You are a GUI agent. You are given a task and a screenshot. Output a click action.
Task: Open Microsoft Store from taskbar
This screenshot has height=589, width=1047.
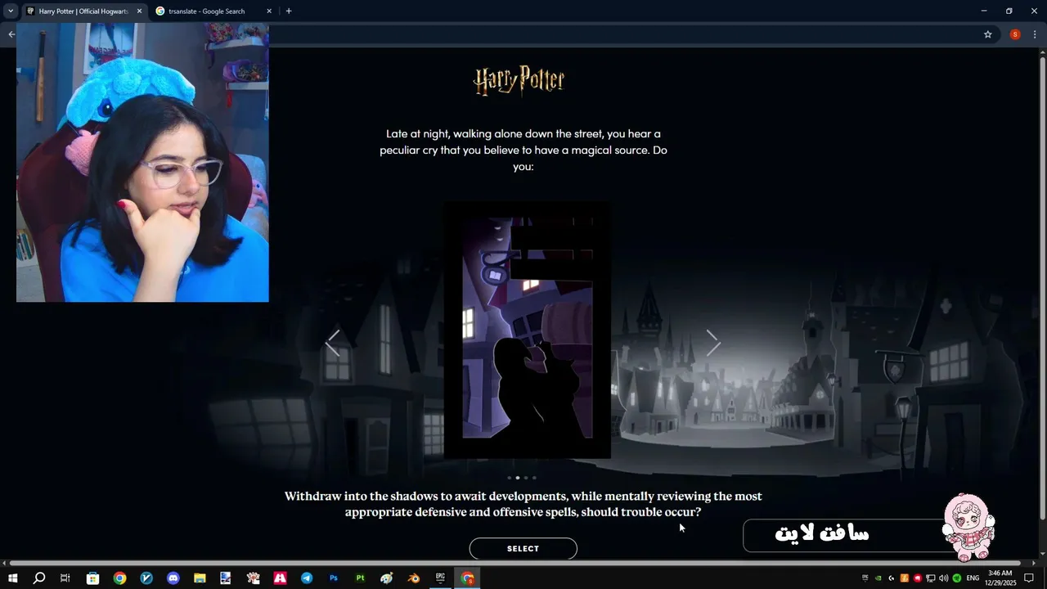92,578
